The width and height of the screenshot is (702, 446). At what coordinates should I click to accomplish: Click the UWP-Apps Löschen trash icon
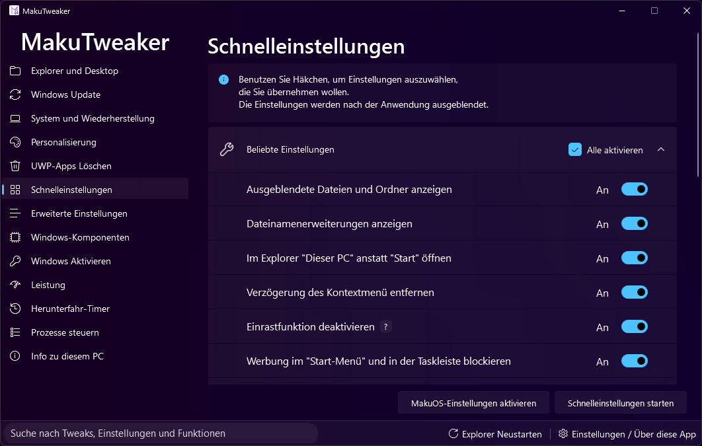pyautogui.click(x=15, y=166)
